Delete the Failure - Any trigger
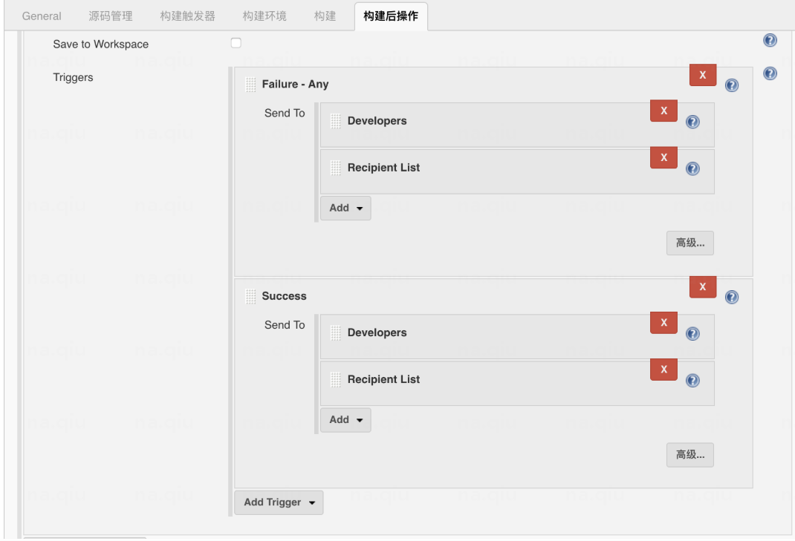Image resolution: width=795 pixels, height=541 pixels. click(x=702, y=75)
